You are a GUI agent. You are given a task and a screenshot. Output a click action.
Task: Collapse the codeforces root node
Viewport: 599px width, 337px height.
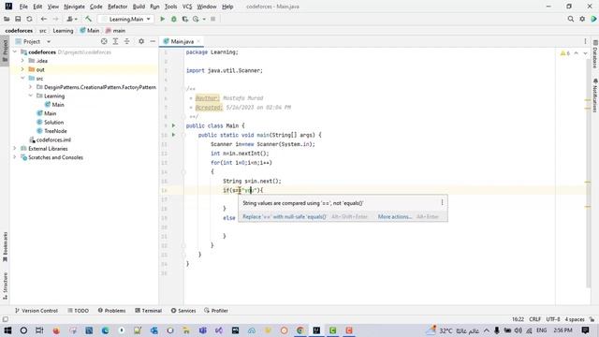pyautogui.click(x=15, y=51)
